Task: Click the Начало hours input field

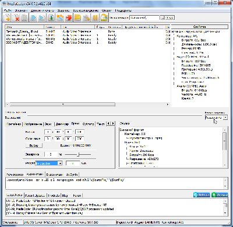Action: (x=48, y=132)
